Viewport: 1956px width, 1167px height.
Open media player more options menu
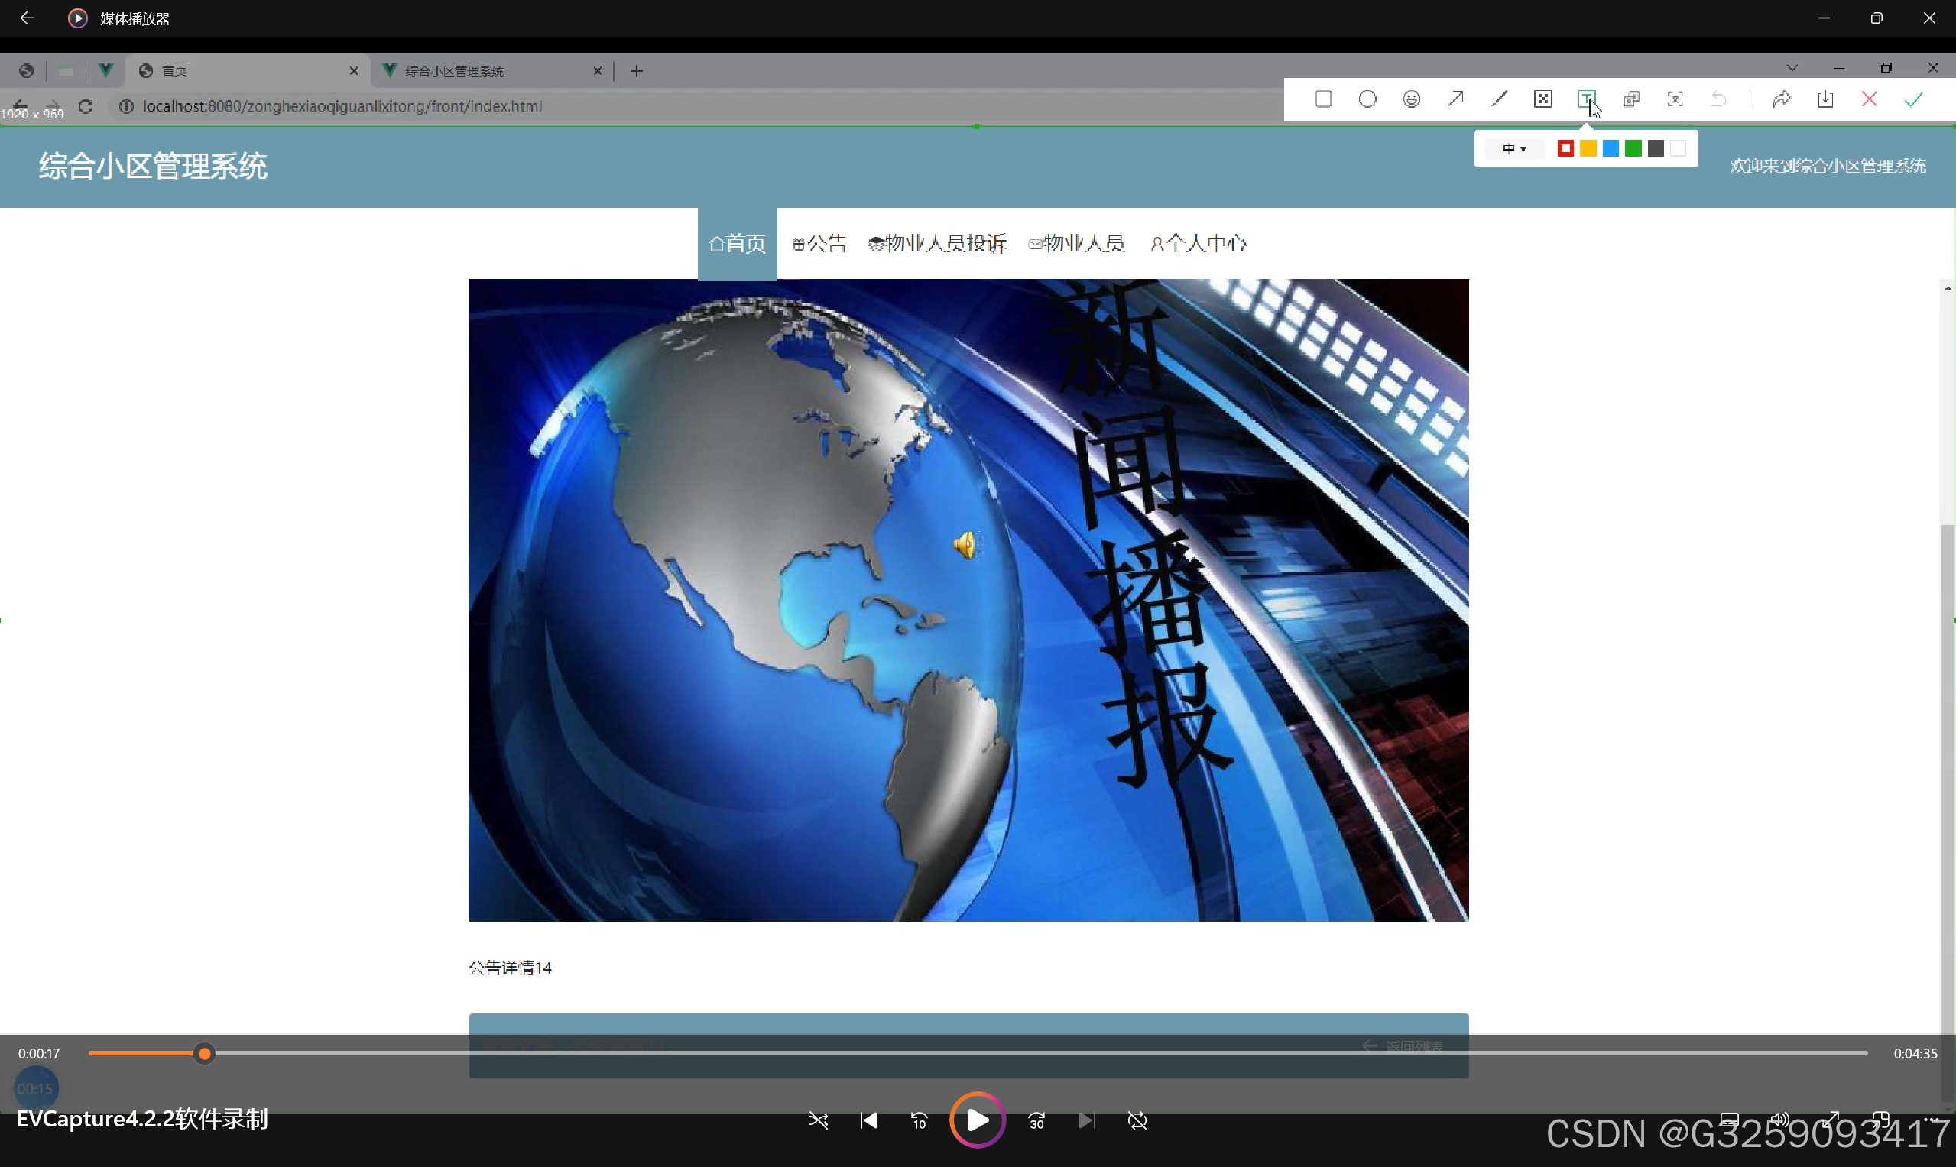(1932, 1118)
